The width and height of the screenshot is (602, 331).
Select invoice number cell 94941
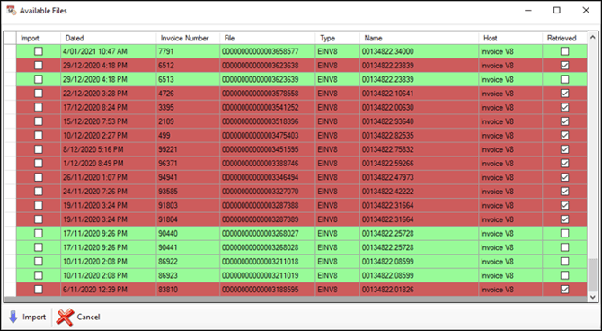pos(188,177)
